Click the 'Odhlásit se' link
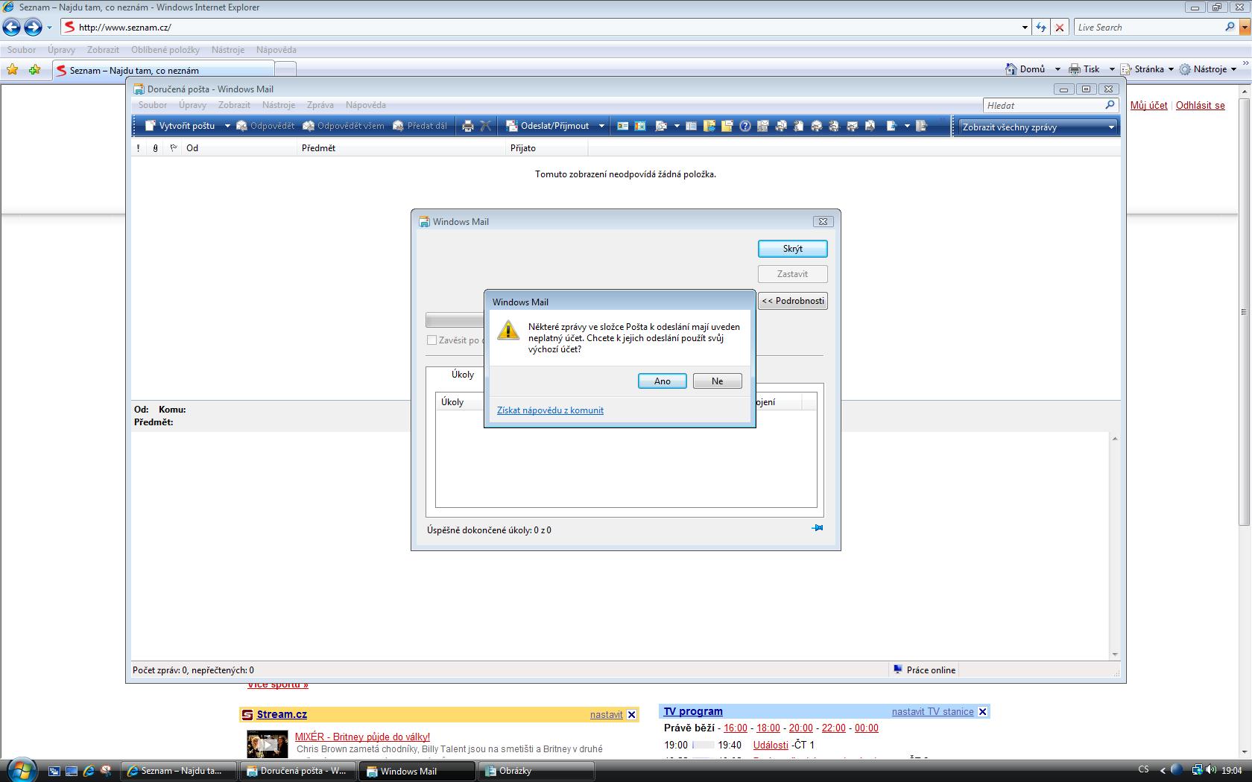 tap(1200, 105)
